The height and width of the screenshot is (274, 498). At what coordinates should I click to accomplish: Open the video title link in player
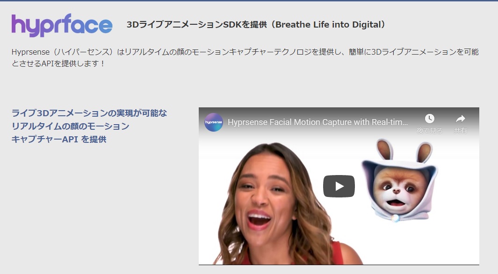coord(318,122)
